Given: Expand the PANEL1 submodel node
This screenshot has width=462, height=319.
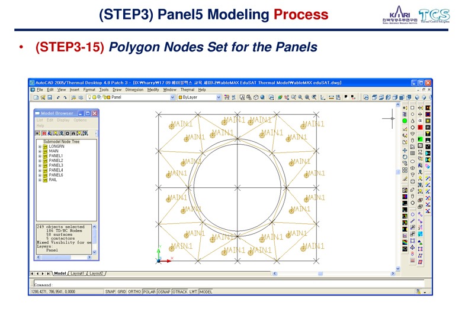Looking at the screenshot, I should [40, 156].
